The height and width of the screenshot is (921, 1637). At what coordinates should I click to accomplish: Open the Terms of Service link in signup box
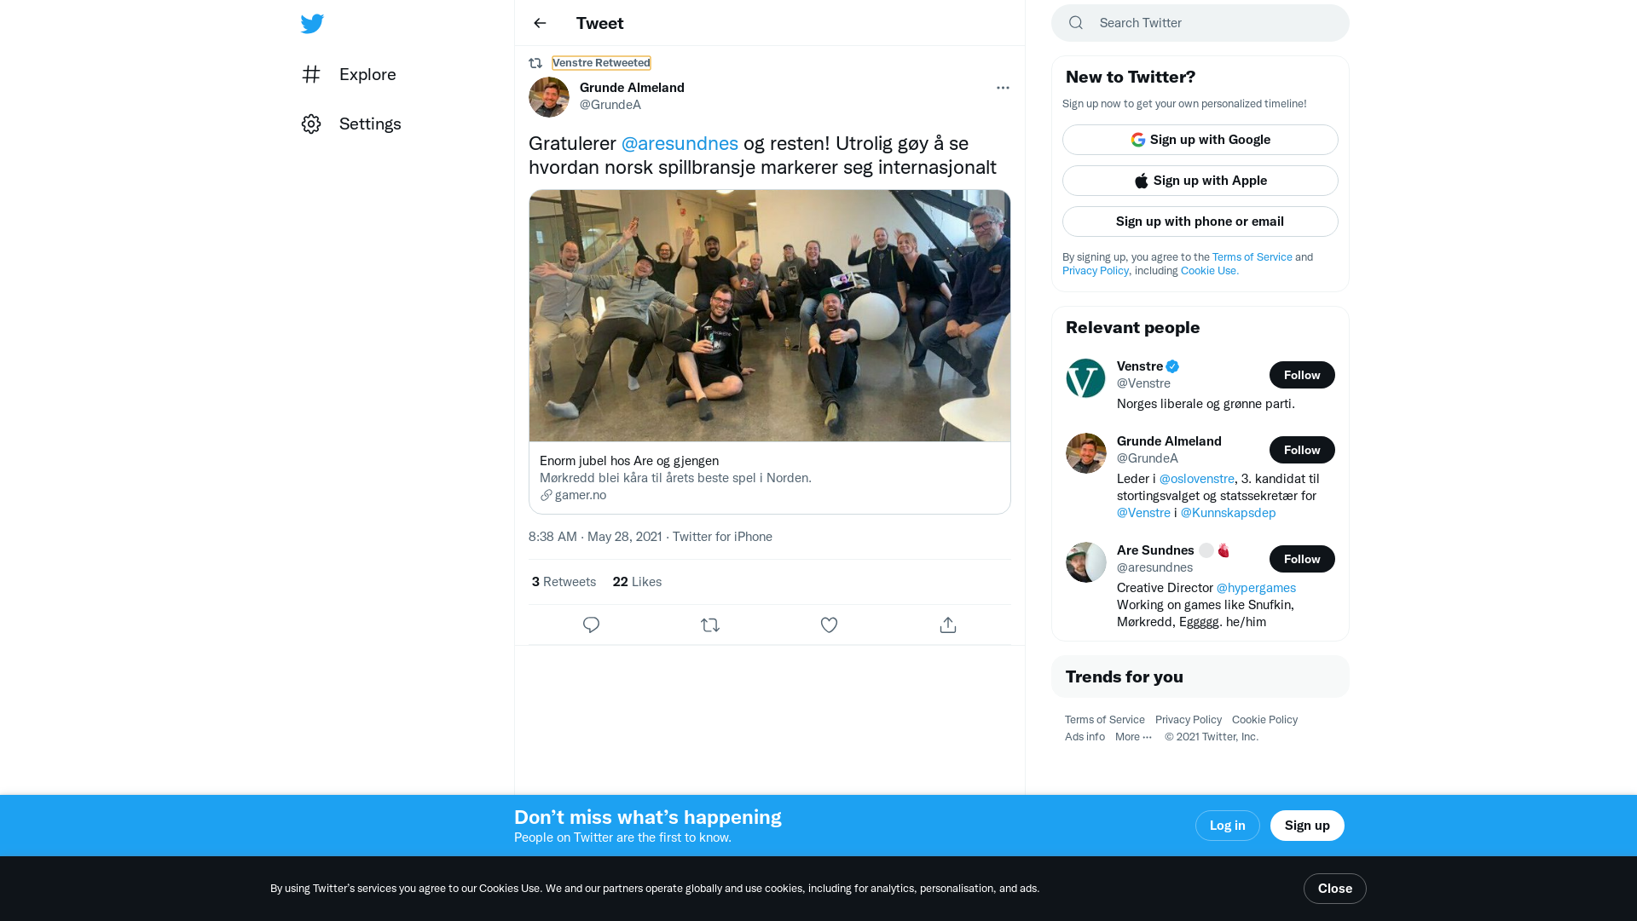[1252, 257]
